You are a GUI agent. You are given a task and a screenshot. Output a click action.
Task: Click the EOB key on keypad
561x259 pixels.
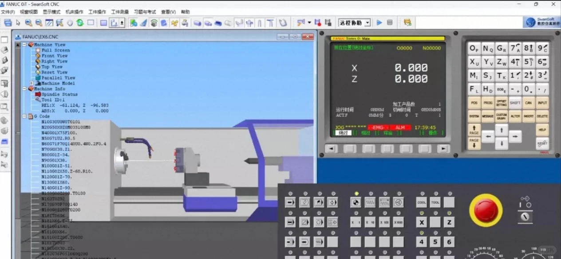click(502, 89)
